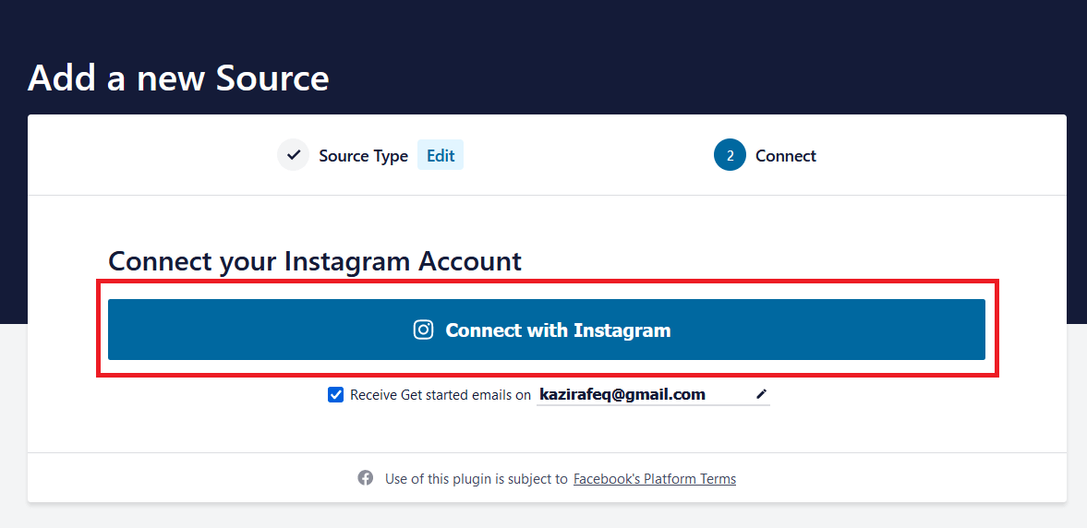The height and width of the screenshot is (528, 1087).
Task: Select the Source Type step label
Action: point(363,156)
